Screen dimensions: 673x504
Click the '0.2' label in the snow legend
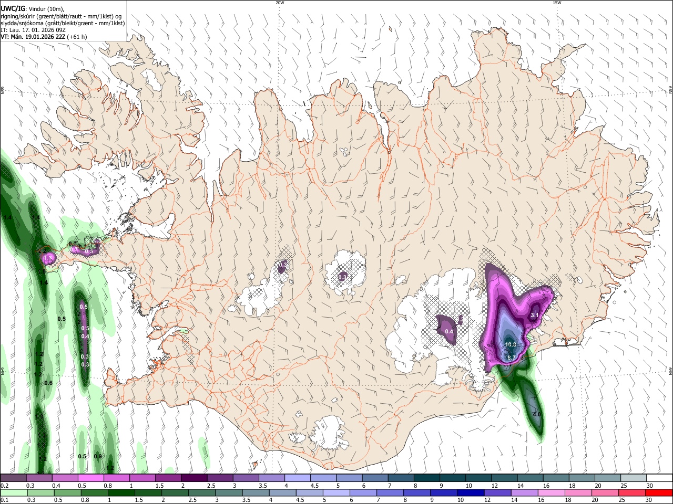point(5,486)
